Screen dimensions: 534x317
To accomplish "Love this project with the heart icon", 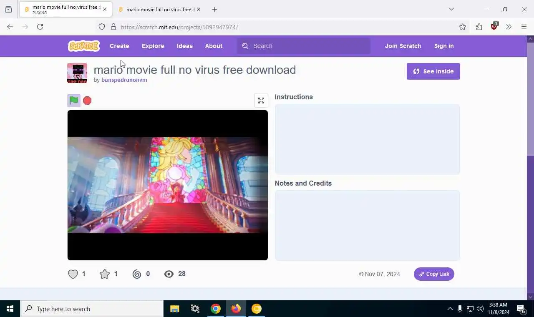I will point(73,274).
